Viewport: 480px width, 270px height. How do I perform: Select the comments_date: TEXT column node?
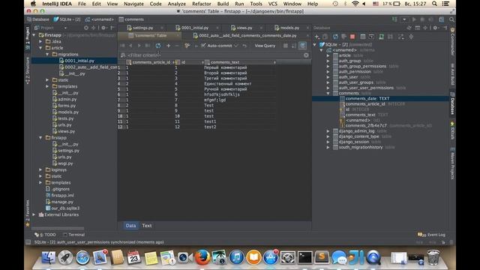[x=367, y=98]
